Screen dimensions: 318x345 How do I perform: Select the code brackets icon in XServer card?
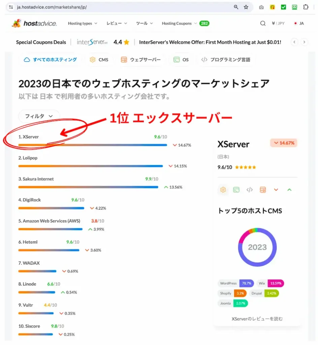249,190
